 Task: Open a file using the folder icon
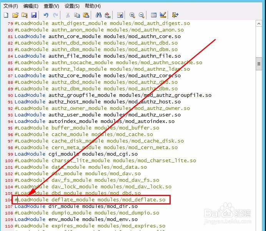(15, 15)
